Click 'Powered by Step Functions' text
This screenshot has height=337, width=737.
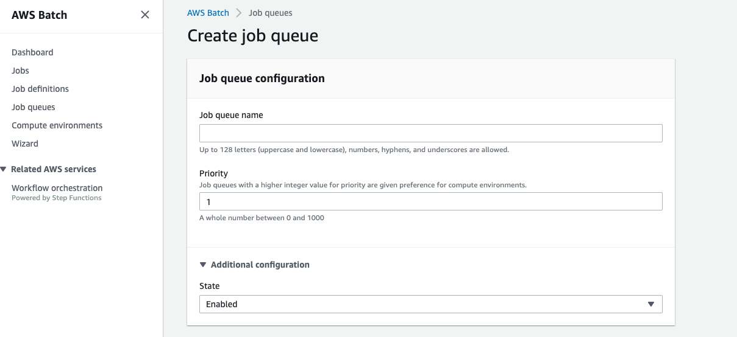tap(57, 198)
